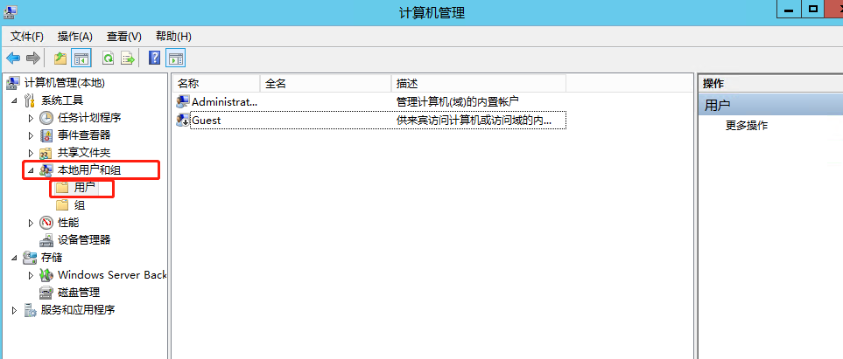Open the Help question mark icon
843x359 pixels.
[x=154, y=58]
